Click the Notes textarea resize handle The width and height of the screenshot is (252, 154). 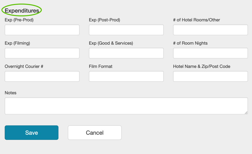(246, 113)
